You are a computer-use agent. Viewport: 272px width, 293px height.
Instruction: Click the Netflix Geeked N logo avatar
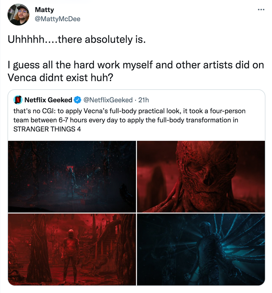coord(18,100)
